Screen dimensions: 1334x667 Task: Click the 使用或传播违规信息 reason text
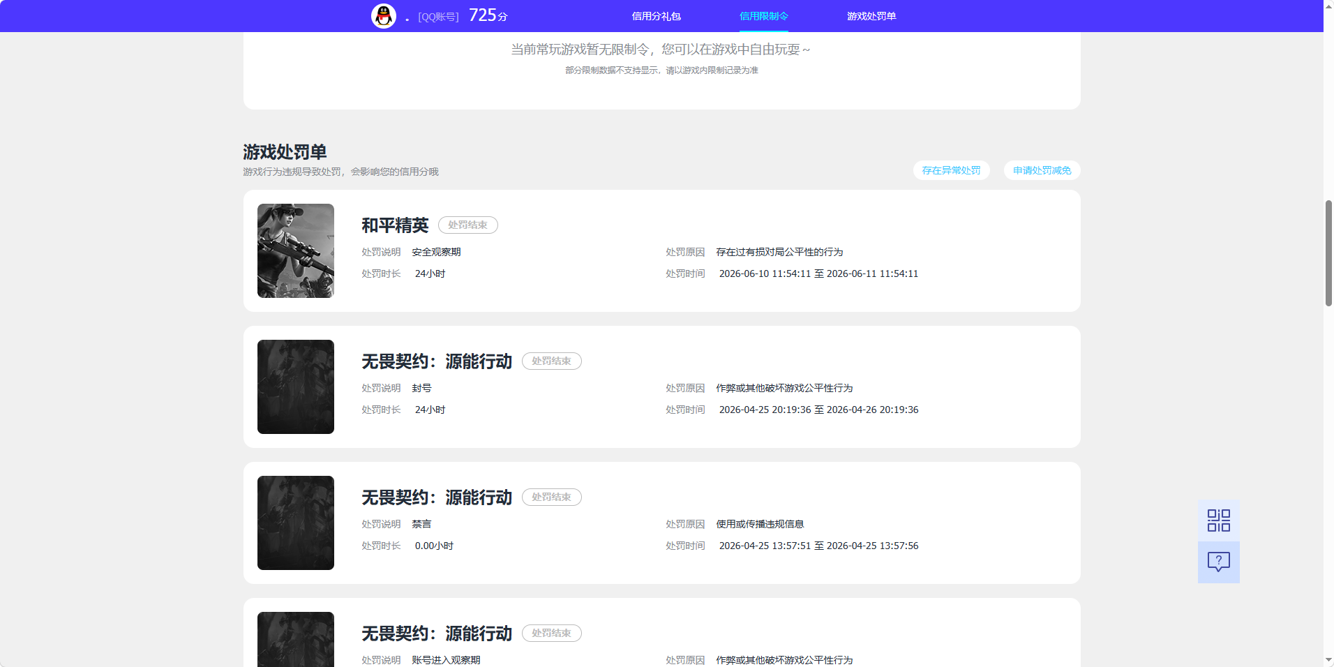760,524
